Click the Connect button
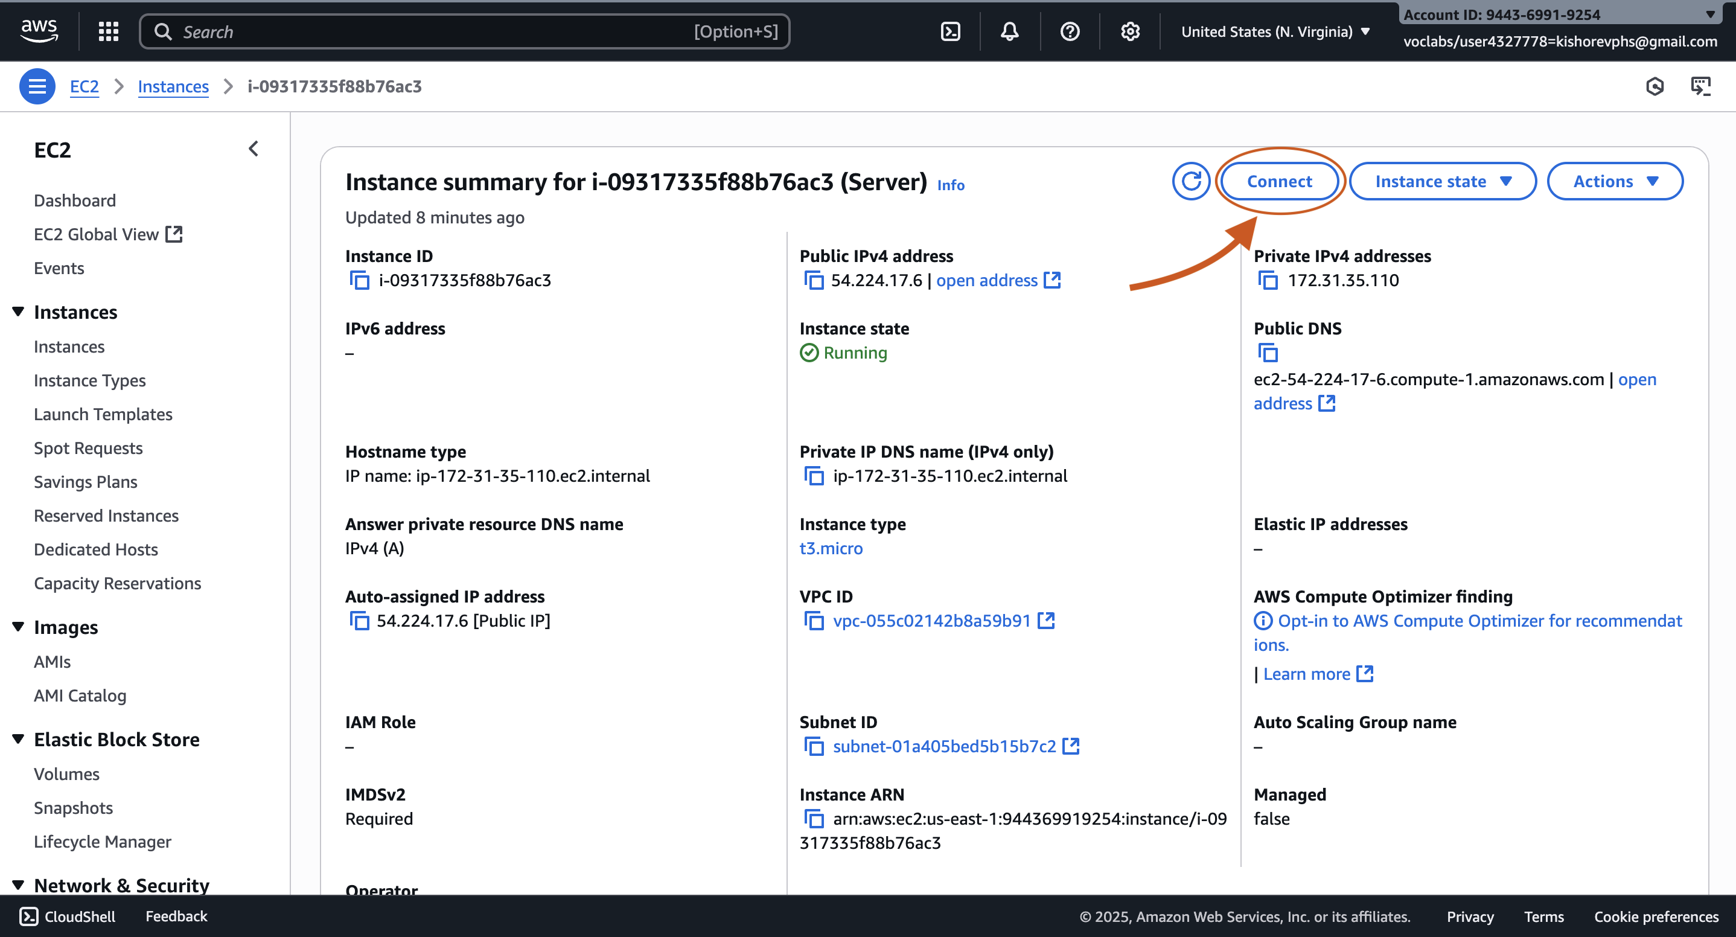This screenshot has height=937, width=1736. coord(1279,181)
